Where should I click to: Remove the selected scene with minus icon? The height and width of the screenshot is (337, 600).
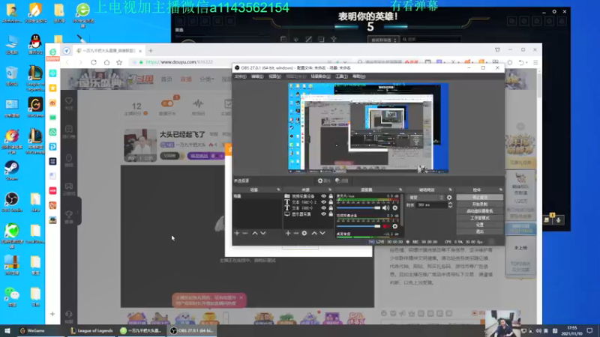245,233
